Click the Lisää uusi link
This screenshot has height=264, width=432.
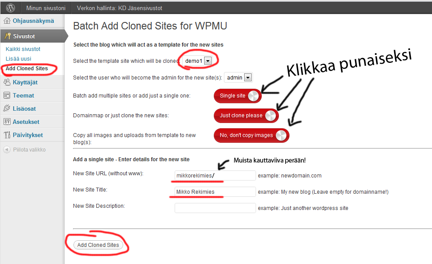[18, 58]
